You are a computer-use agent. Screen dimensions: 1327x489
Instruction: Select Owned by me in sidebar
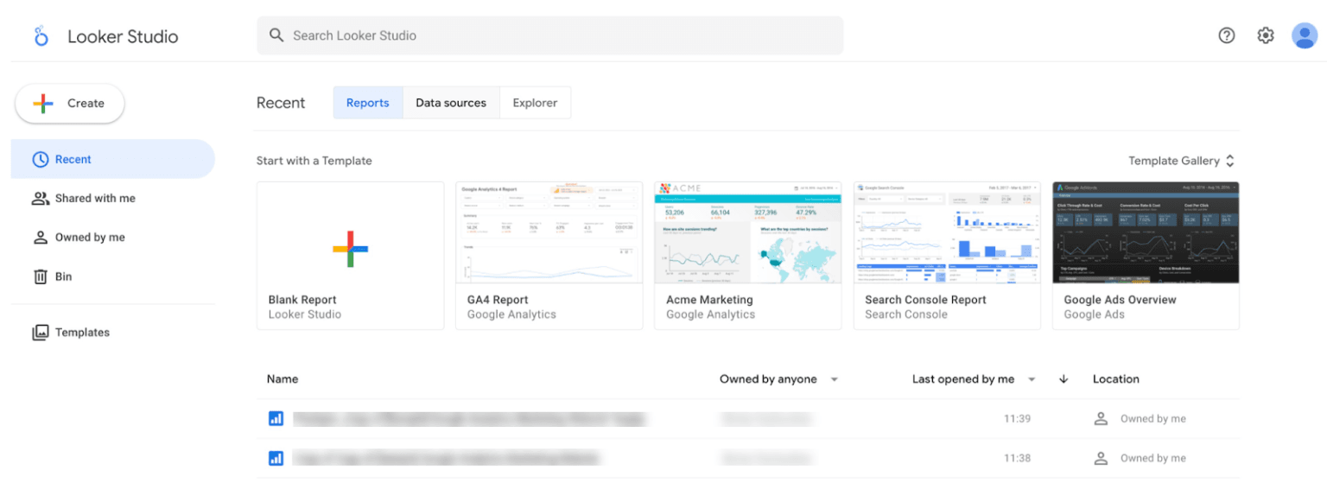coord(90,237)
